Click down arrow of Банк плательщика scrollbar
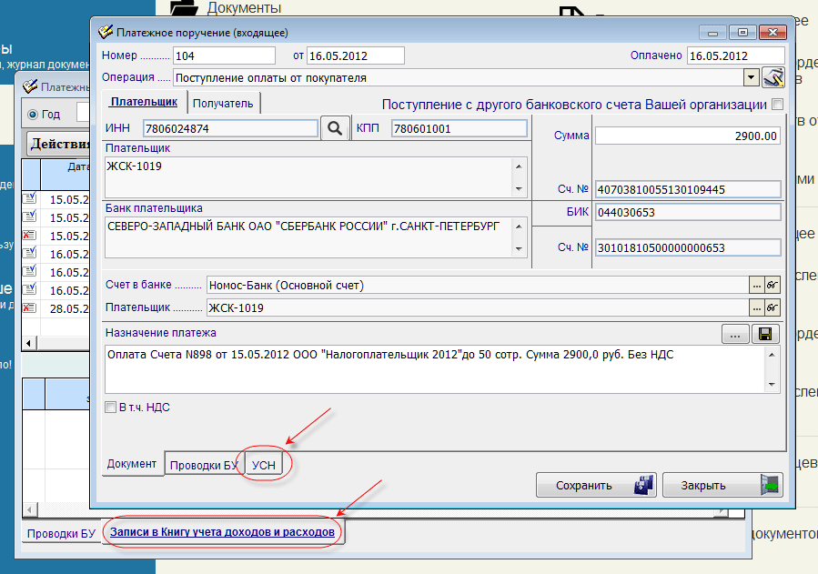 point(519,248)
